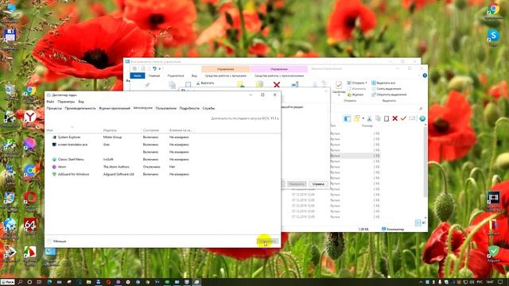509x286 pixels.
Task: Click the red X delete icon in ribbon
Action: click(277, 85)
